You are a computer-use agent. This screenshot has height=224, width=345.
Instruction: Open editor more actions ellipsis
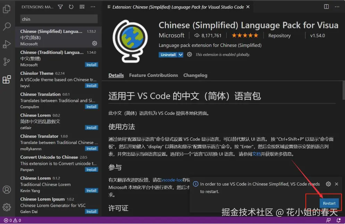click(x=337, y=7)
